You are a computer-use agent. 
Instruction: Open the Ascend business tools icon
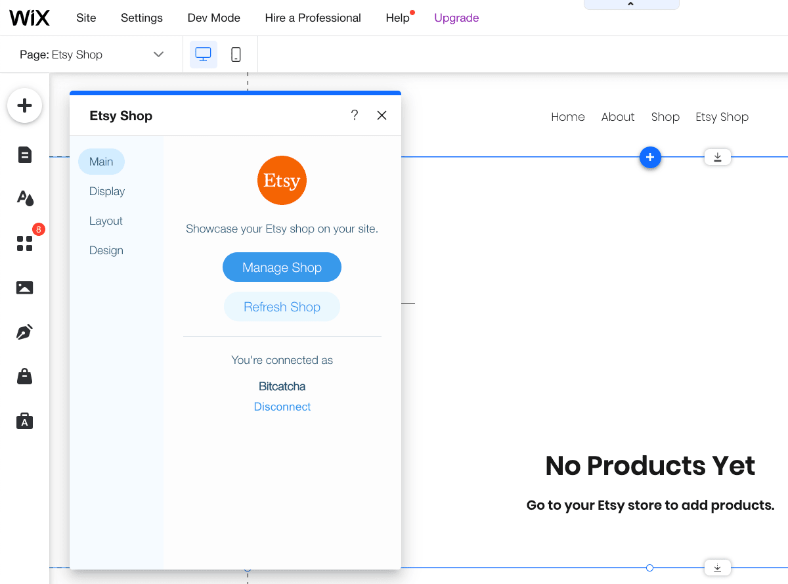pos(25,421)
